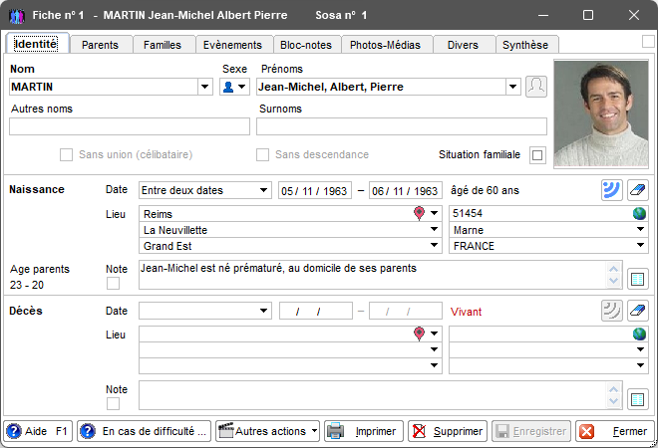
Task: Click the silhouette portrait icon beside Prénoms
Action: point(536,87)
